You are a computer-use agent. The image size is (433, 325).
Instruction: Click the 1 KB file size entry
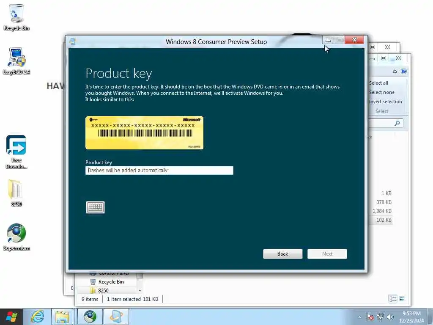386,193
